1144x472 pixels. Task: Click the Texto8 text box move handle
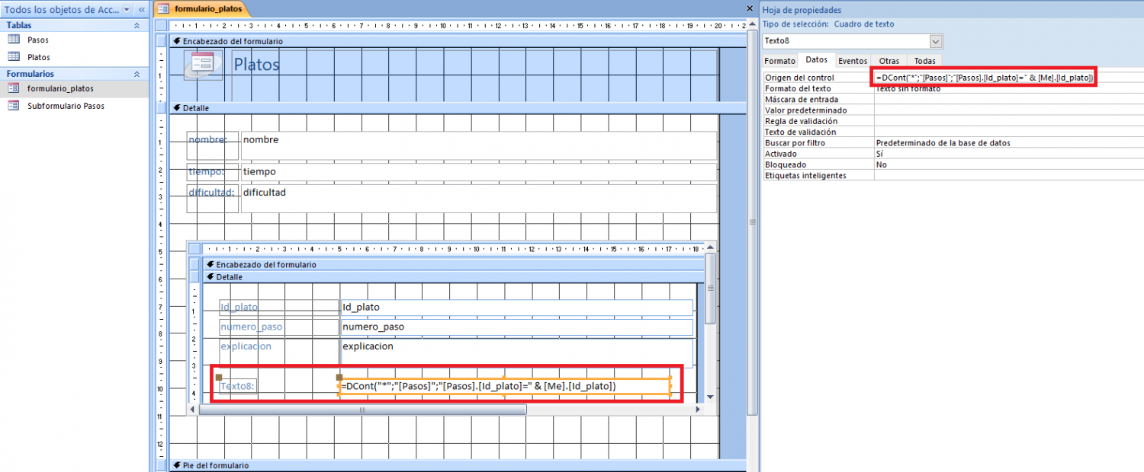(339, 378)
